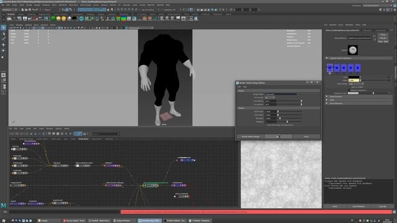
Task: Activate the Rotate tool in left toolbox
Action: click(x=3, y=51)
